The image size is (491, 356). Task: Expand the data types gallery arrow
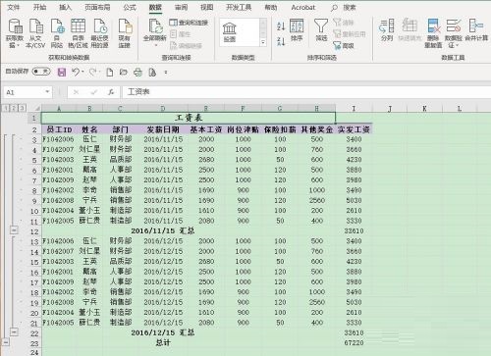coord(263,42)
